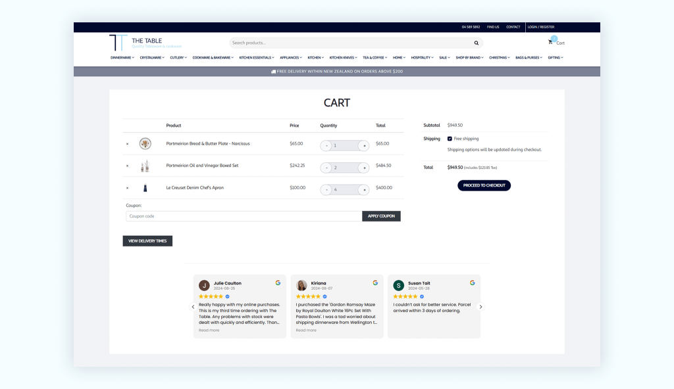The height and width of the screenshot is (389, 674).
Task: Click Google icon on Kiriana review
Action: (375, 283)
